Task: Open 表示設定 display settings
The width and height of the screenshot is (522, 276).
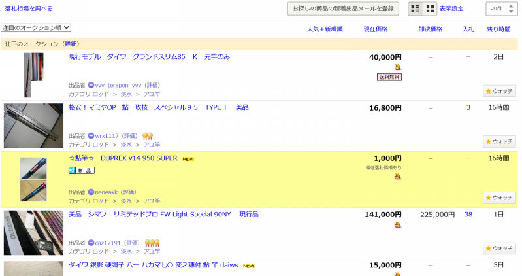Action: (451, 9)
